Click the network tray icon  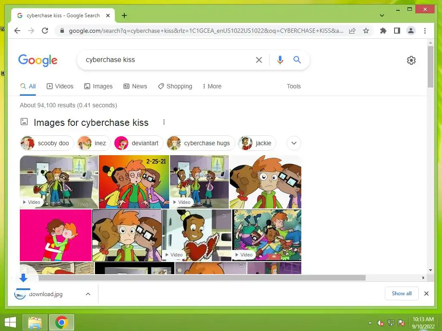[x=391, y=323]
